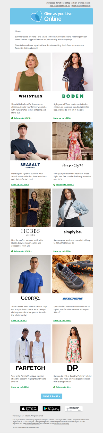
Task: Click the Simply Be model photo
Action: click(73, 208)
